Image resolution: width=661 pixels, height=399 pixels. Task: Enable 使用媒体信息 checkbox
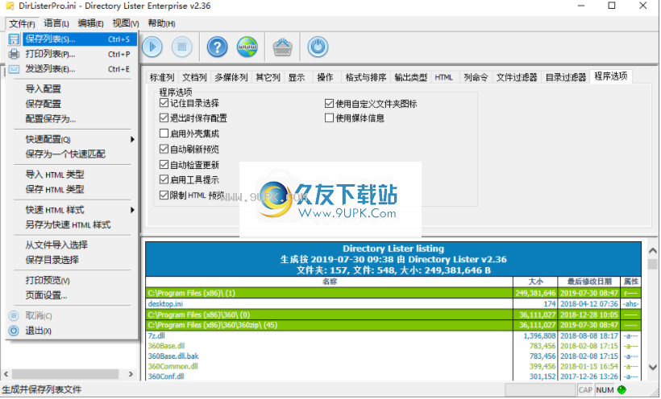329,117
